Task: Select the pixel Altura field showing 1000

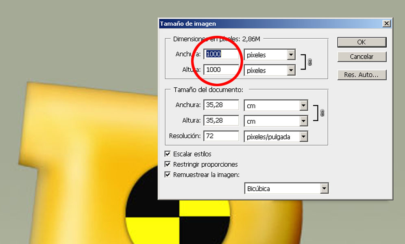Action: (x=221, y=70)
